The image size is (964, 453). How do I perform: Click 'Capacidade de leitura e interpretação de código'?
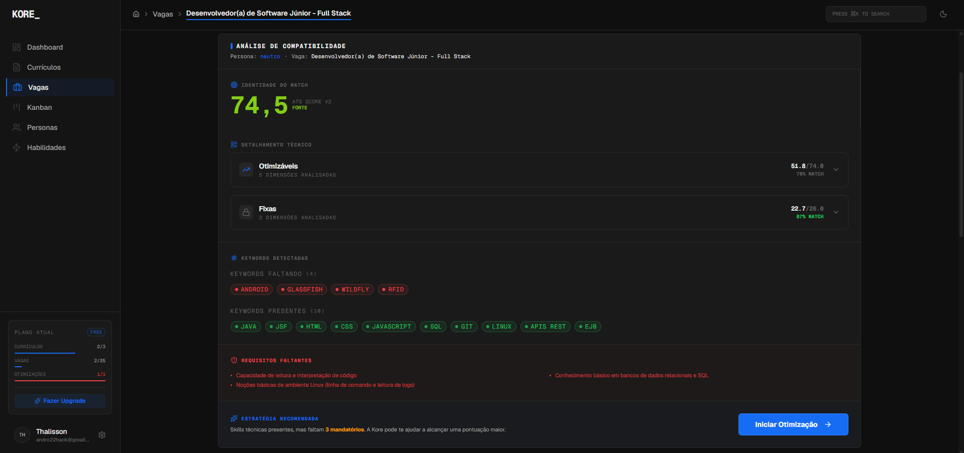[x=296, y=375]
